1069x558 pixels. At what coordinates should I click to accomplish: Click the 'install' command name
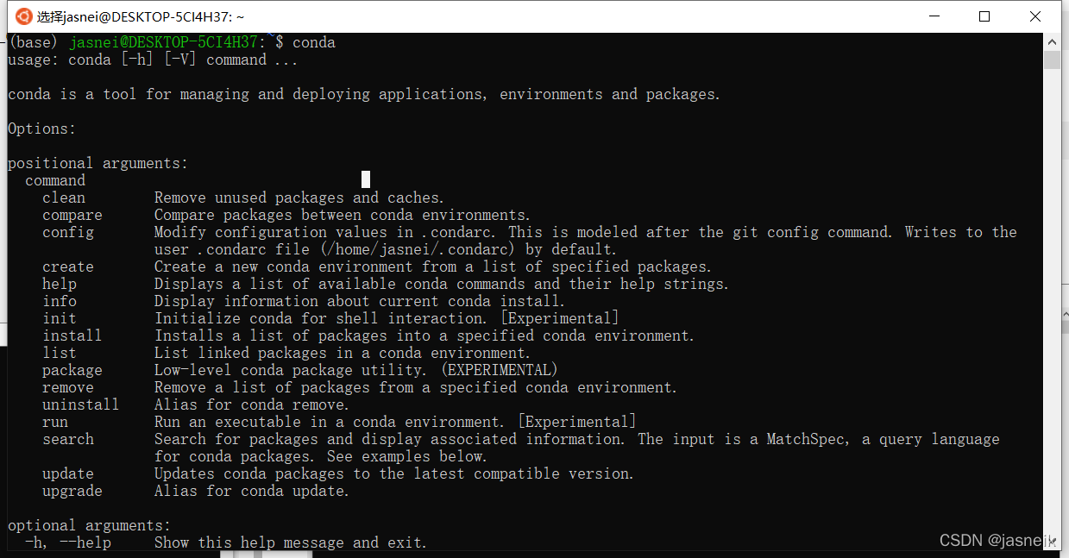[x=72, y=335]
